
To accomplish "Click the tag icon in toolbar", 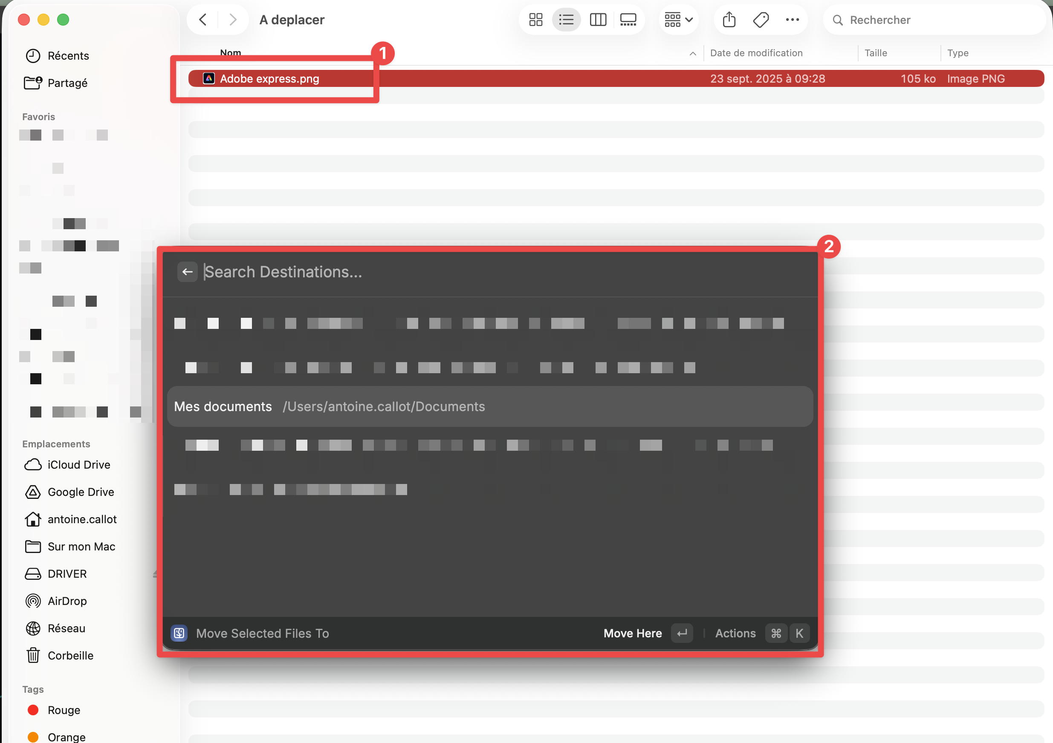I will click(x=761, y=20).
